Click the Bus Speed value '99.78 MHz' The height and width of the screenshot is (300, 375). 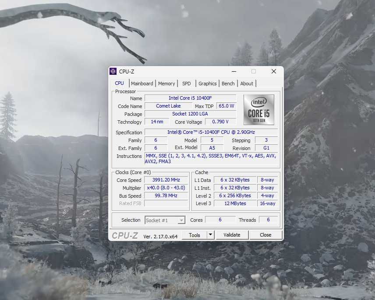point(166,196)
